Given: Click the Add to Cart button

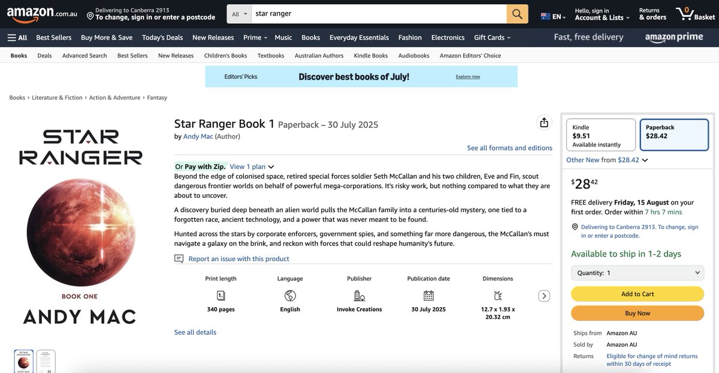Looking at the screenshot, I should pyautogui.click(x=637, y=293).
